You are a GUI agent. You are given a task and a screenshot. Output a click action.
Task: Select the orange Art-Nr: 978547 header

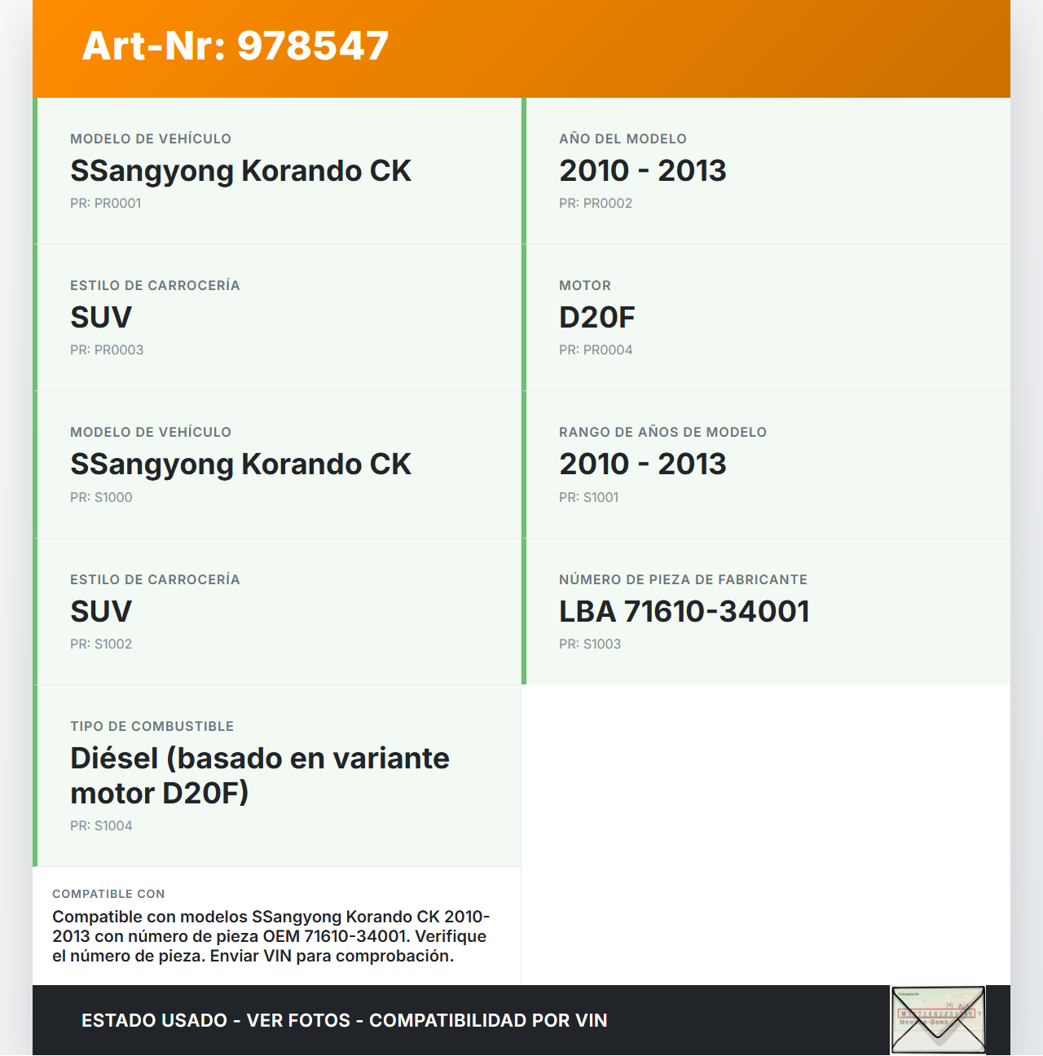click(521, 47)
